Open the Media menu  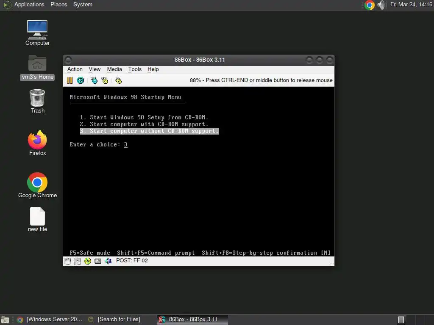tap(114, 69)
